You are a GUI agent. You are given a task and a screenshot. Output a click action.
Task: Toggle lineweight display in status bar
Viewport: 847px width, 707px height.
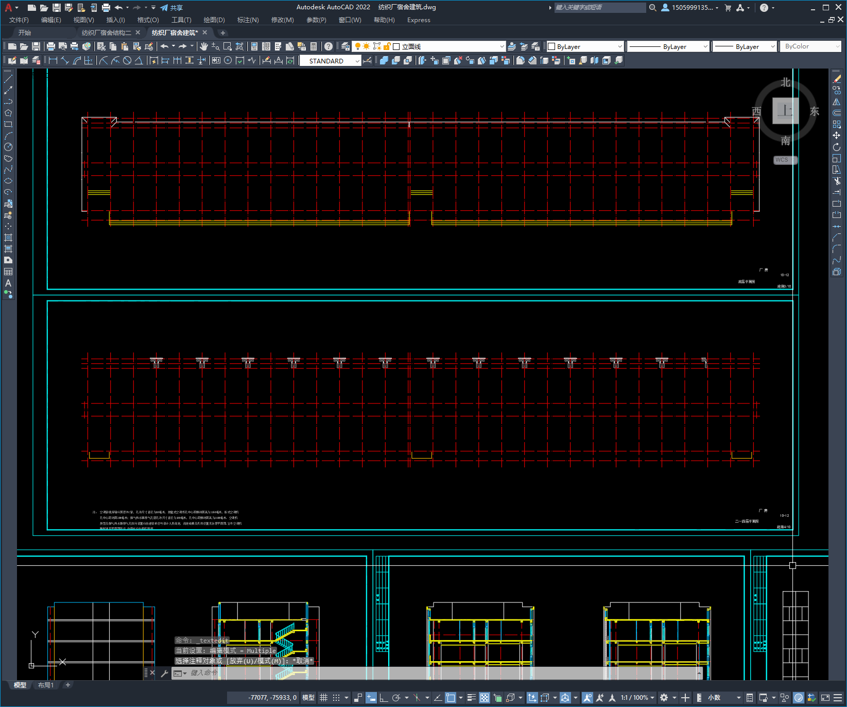pyautogui.click(x=472, y=698)
